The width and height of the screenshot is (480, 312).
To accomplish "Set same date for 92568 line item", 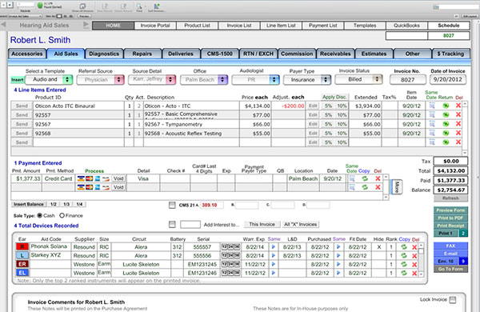I will (x=432, y=133).
